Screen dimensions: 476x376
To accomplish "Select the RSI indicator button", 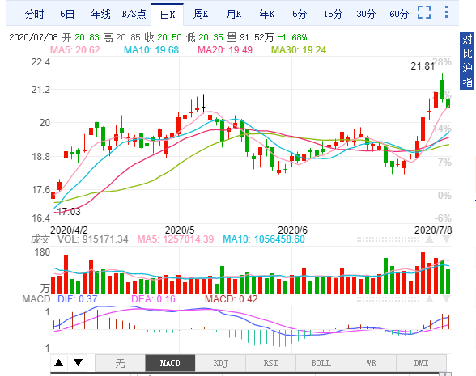I will point(270,363).
